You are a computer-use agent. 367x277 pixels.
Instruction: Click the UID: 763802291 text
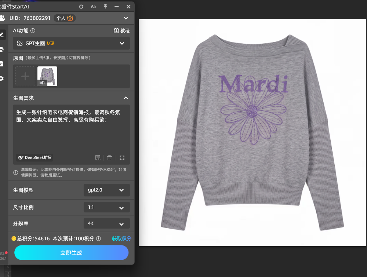30,18
